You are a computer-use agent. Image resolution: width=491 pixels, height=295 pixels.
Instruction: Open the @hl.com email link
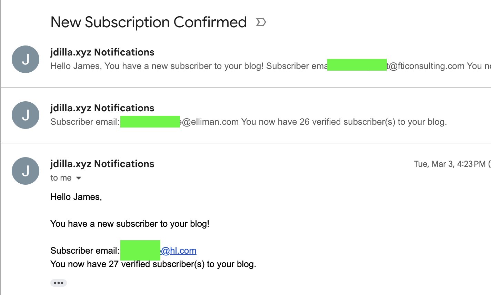coord(179,251)
